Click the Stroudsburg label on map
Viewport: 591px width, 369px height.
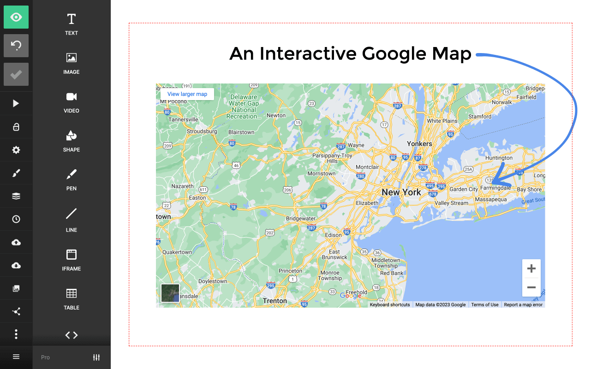[x=202, y=131]
